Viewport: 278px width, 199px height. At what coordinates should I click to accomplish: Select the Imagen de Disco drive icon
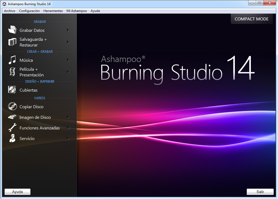tap(12, 117)
